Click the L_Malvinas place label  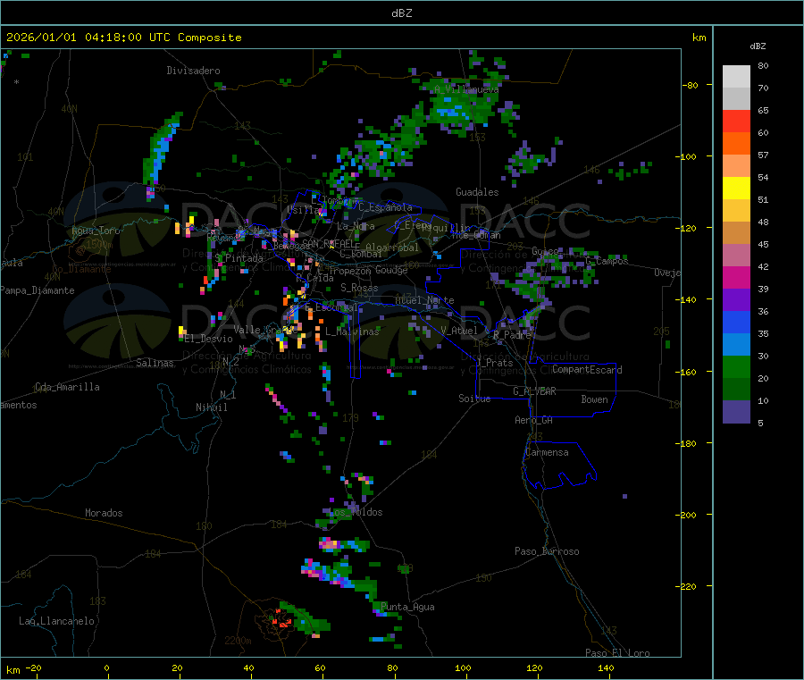352,332
